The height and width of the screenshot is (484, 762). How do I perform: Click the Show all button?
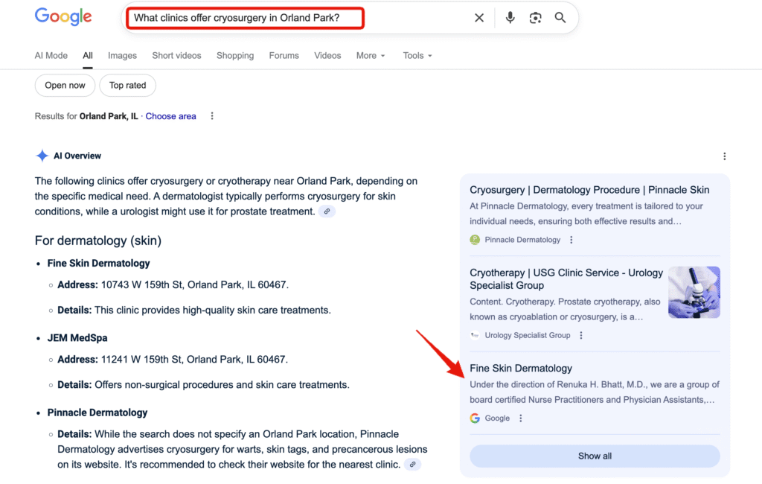(595, 456)
